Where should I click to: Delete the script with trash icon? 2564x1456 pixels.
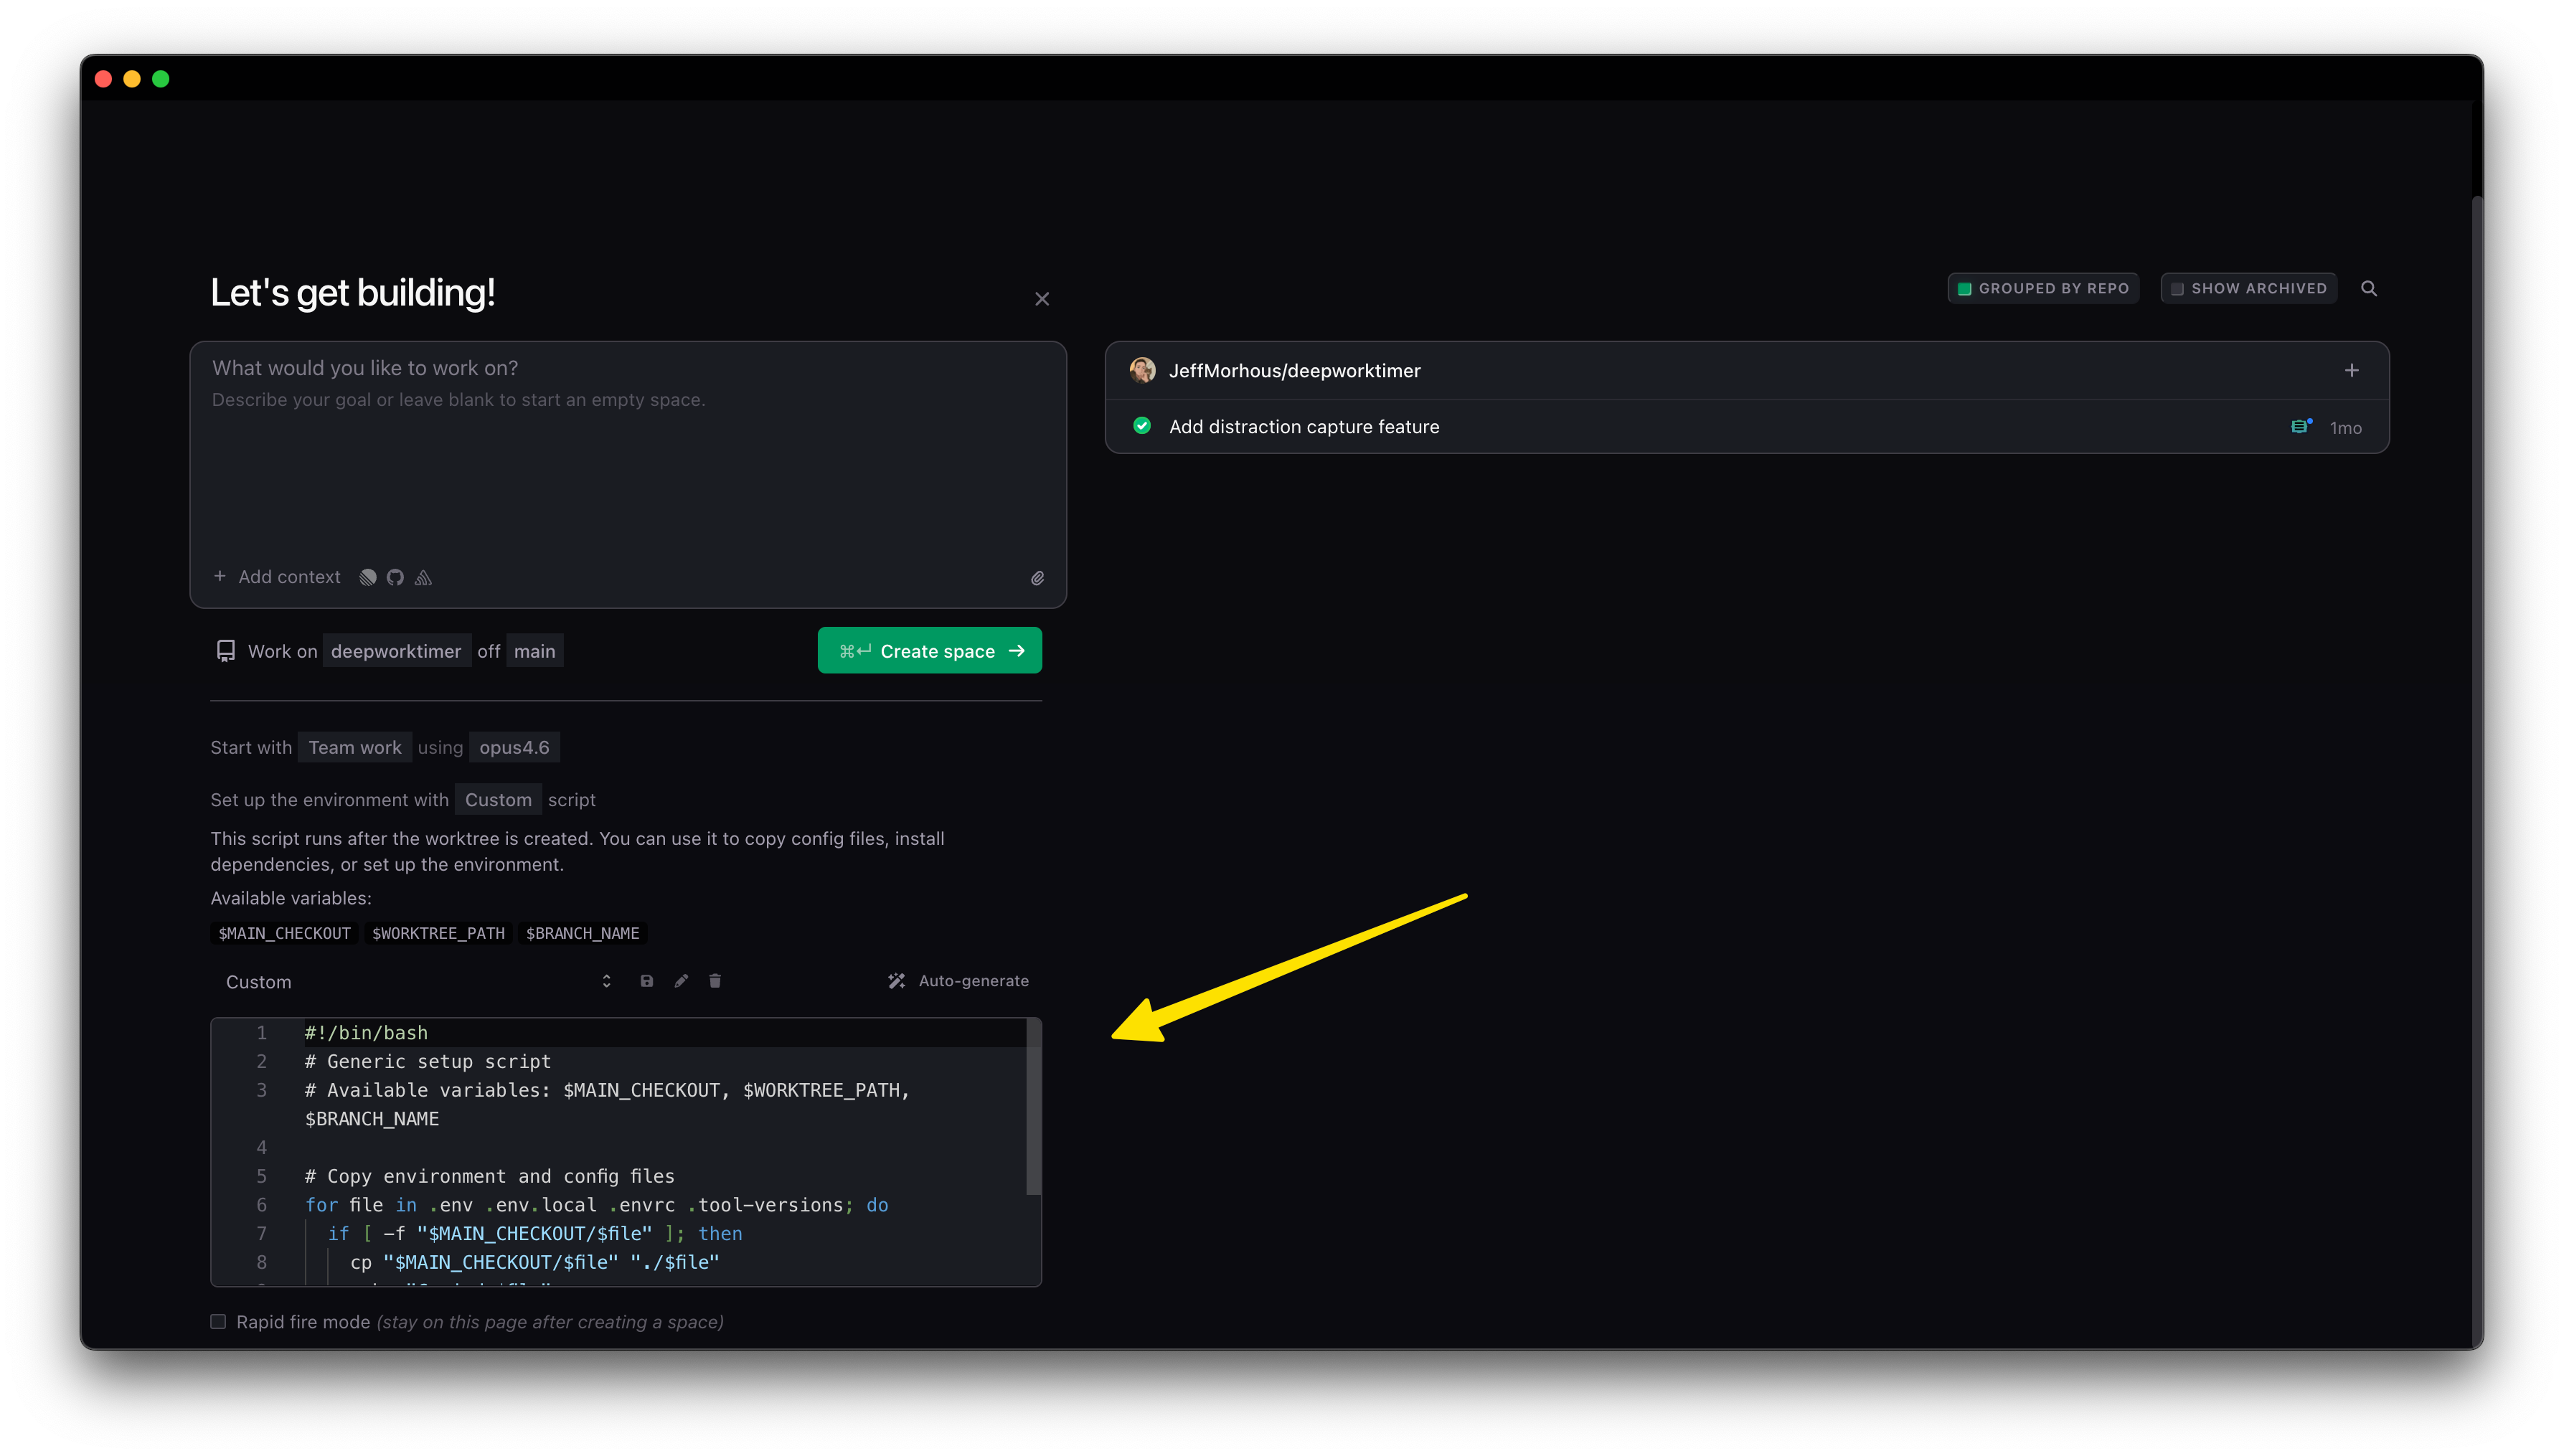click(x=715, y=981)
